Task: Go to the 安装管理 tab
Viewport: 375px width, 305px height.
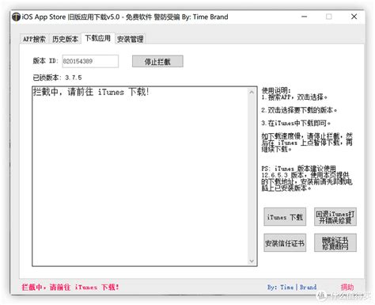Action: tap(131, 39)
